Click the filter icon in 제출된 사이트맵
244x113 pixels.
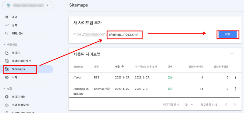[232, 54]
